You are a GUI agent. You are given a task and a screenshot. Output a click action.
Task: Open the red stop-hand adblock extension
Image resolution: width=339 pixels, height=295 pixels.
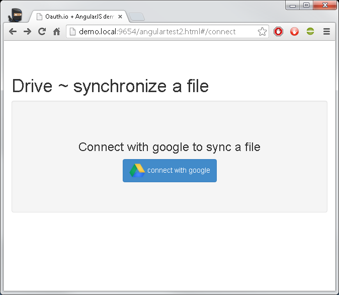[x=278, y=32]
